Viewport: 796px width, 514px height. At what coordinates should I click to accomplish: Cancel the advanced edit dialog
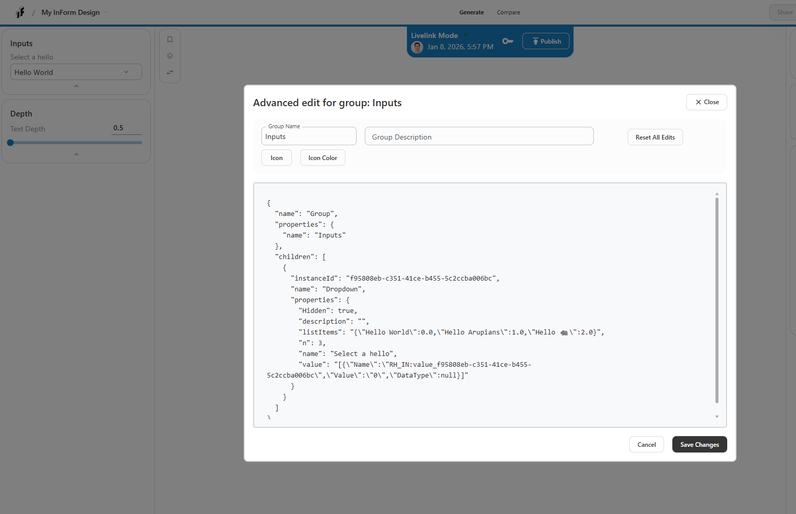click(646, 445)
